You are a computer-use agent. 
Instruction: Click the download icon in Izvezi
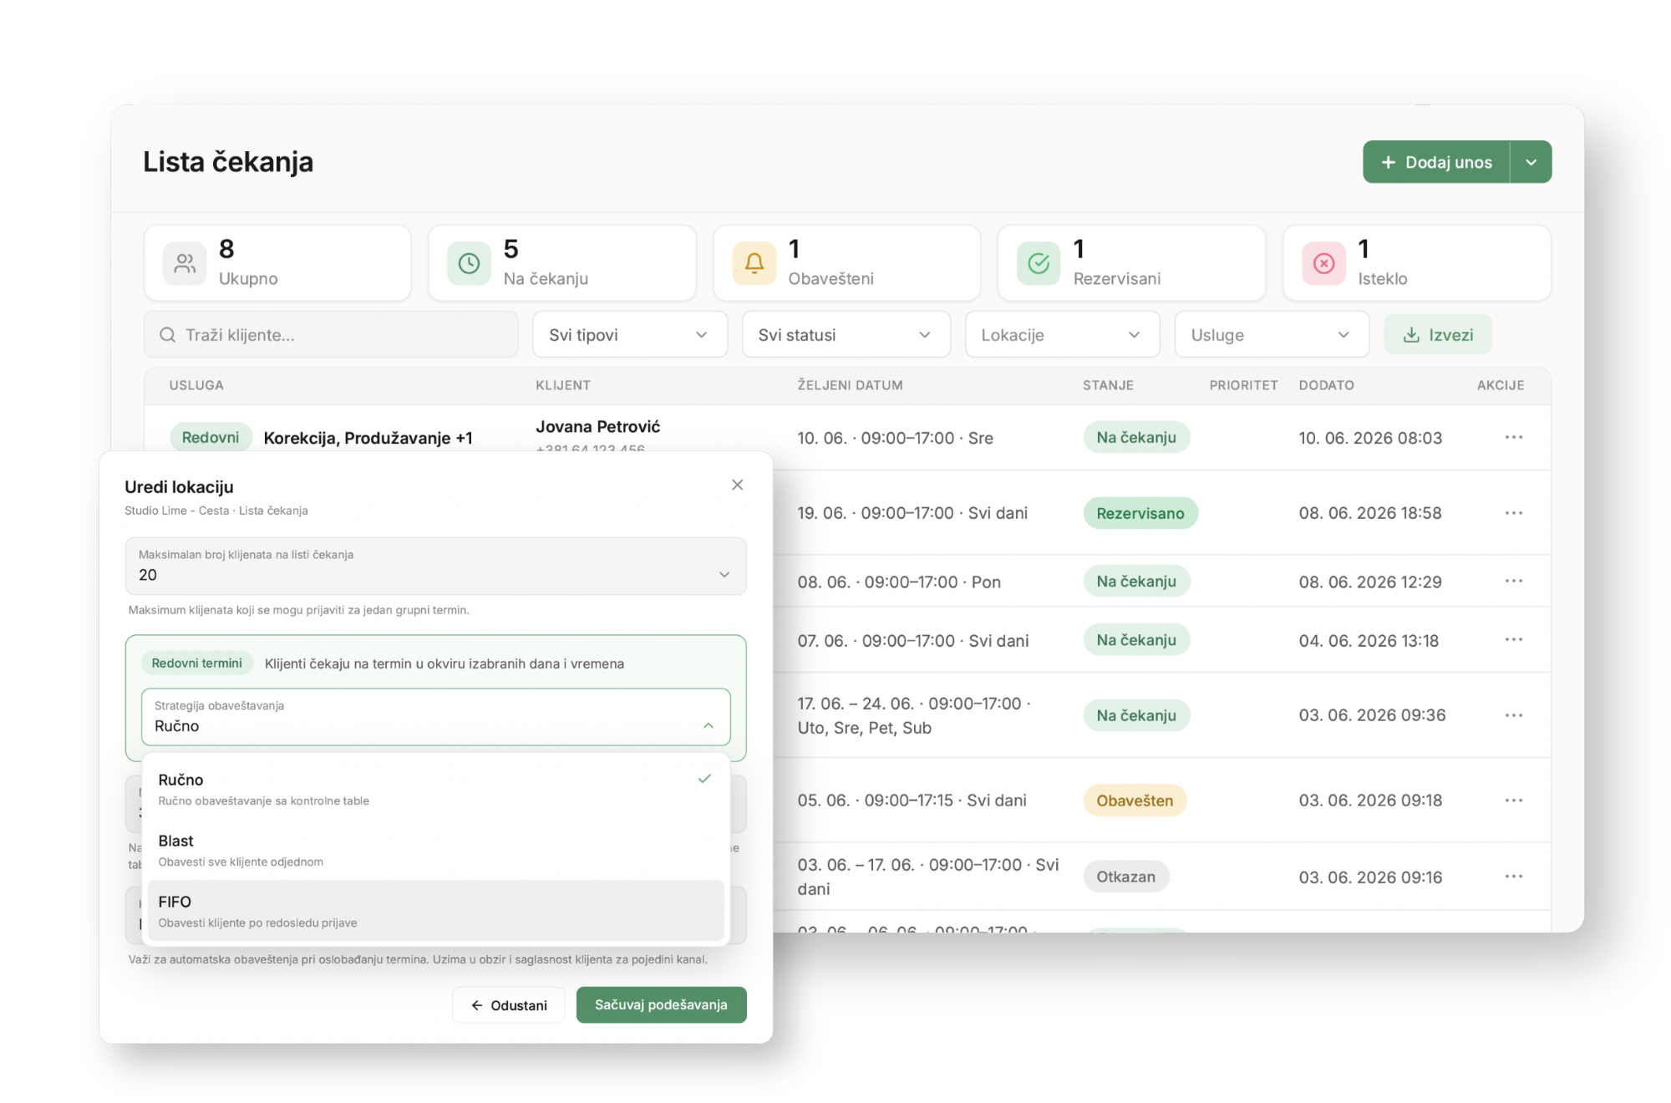click(1411, 334)
